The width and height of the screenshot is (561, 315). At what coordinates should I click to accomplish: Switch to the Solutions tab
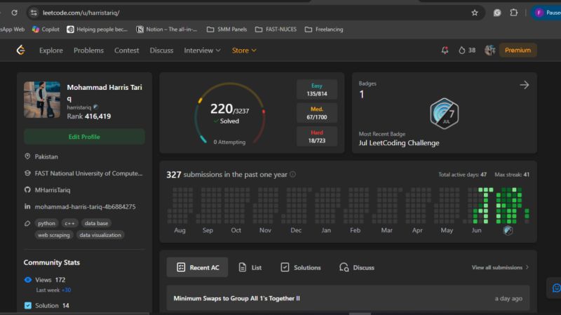click(x=301, y=267)
